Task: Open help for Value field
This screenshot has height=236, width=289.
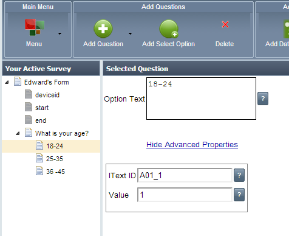Action: click(x=239, y=195)
